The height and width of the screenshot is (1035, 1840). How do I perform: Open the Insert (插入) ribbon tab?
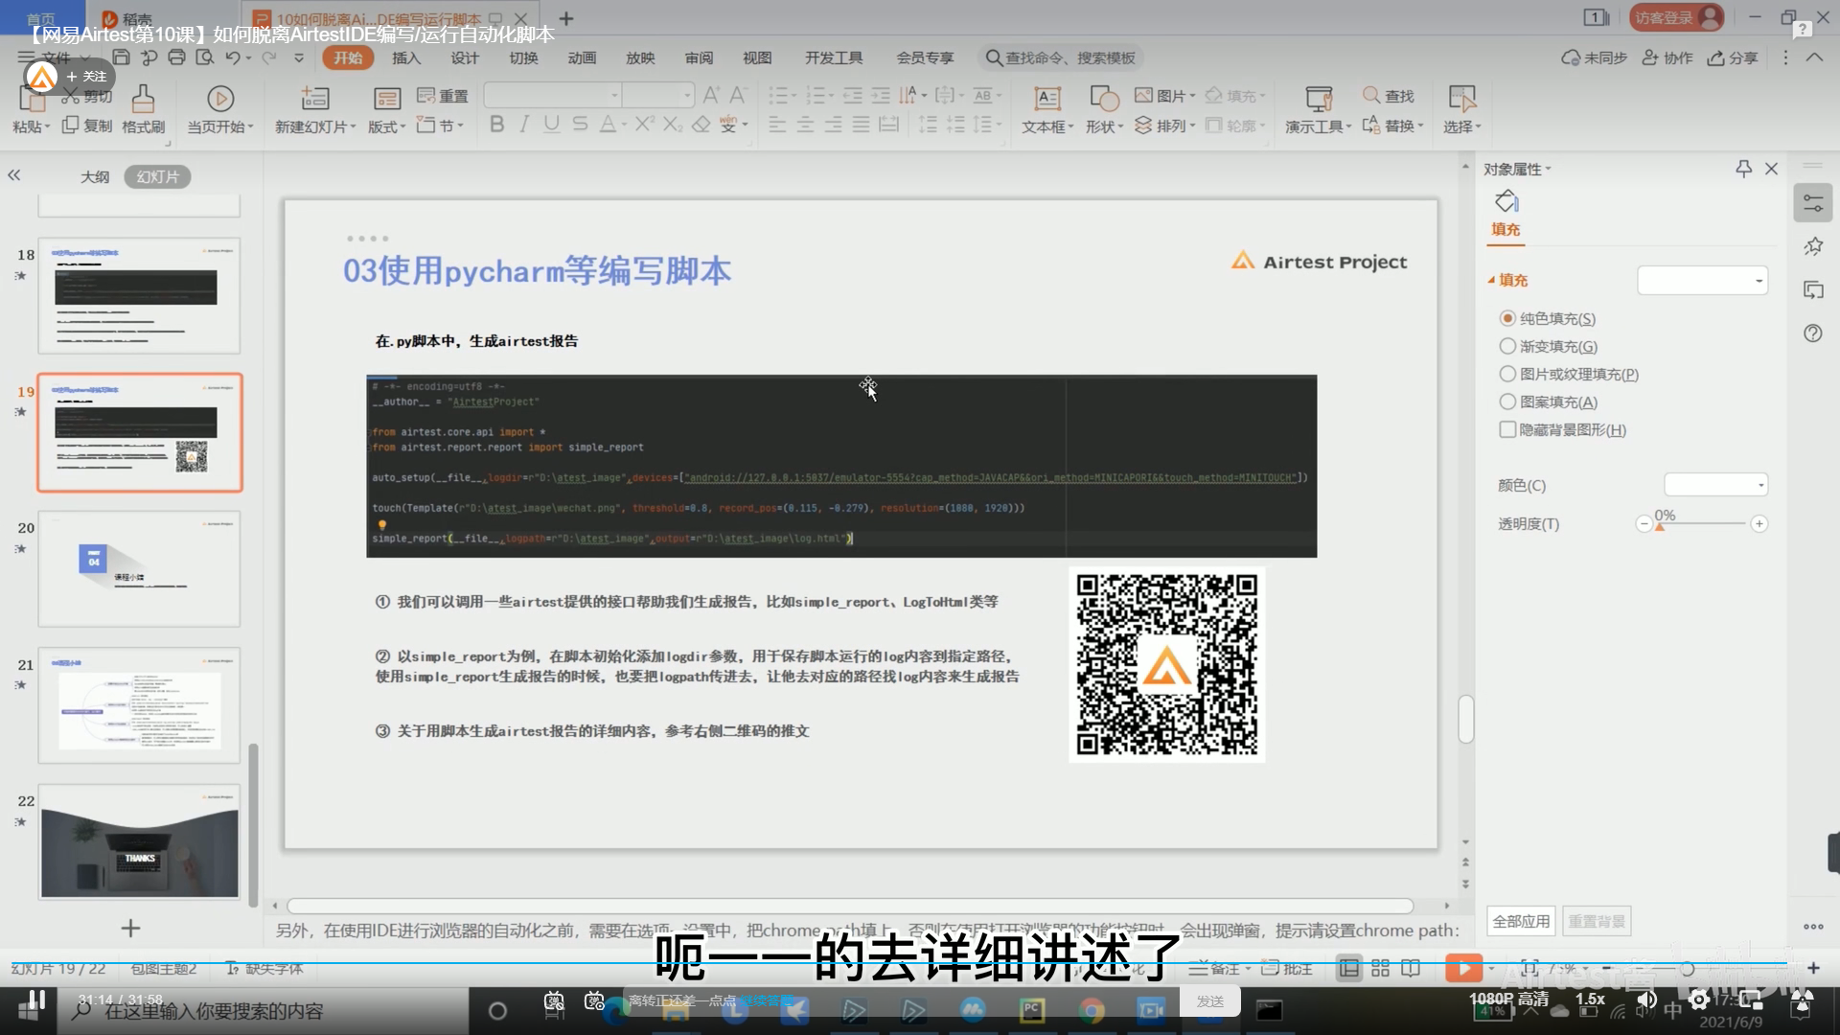click(406, 57)
